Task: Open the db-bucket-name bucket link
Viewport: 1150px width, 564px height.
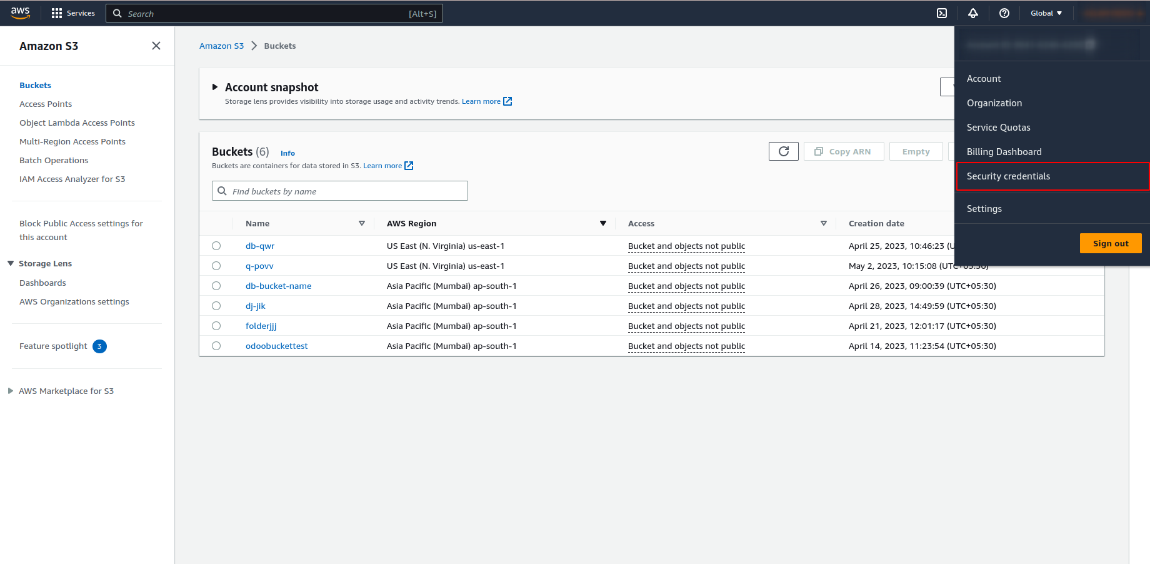Action: 278,286
